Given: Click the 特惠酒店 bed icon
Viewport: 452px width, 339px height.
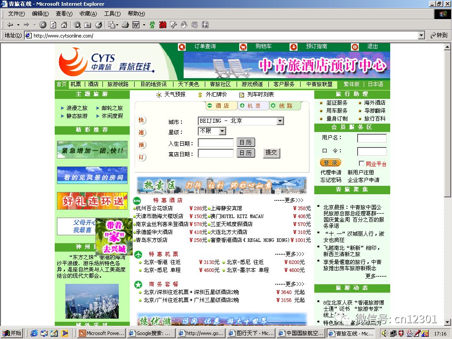Looking at the screenshot, I should pyautogui.click(x=137, y=200).
